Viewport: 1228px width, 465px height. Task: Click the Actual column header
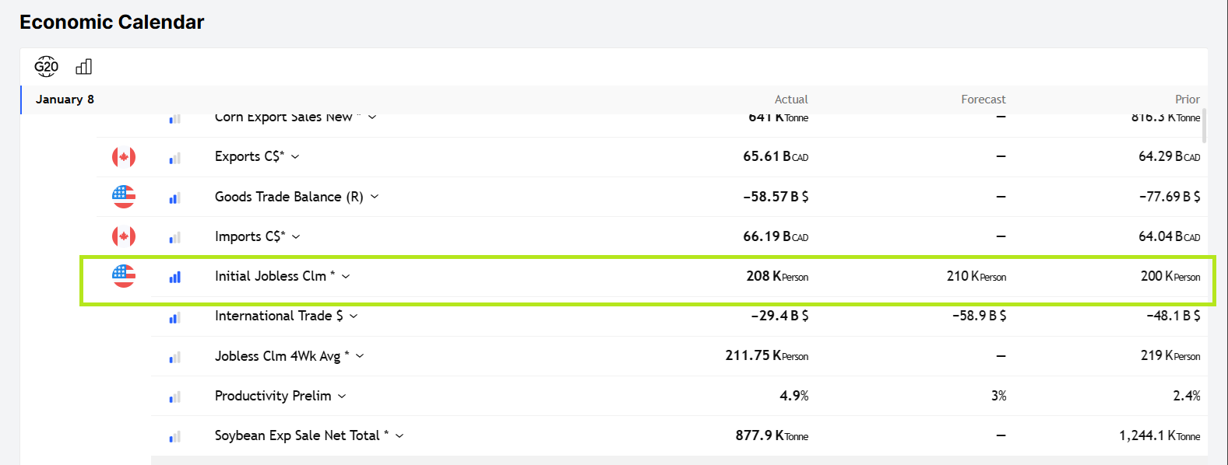coord(790,100)
